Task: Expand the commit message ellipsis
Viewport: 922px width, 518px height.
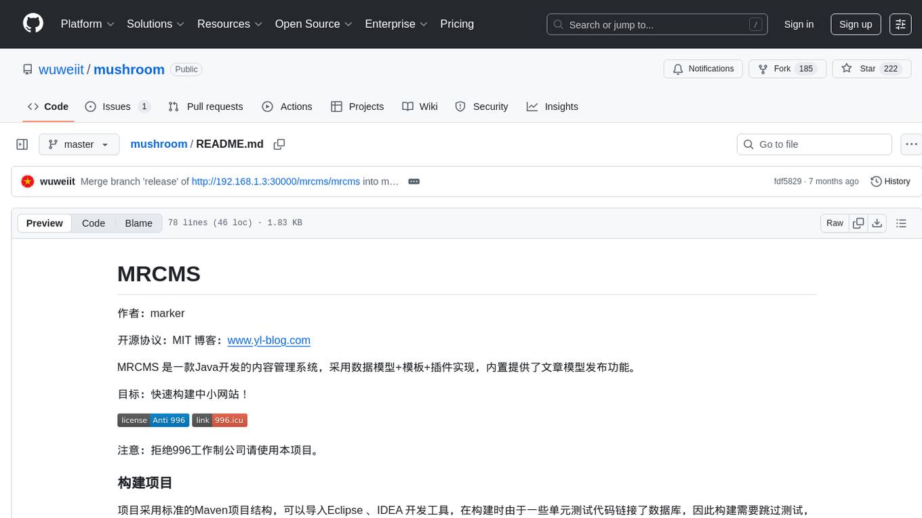Action: pos(414,182)
